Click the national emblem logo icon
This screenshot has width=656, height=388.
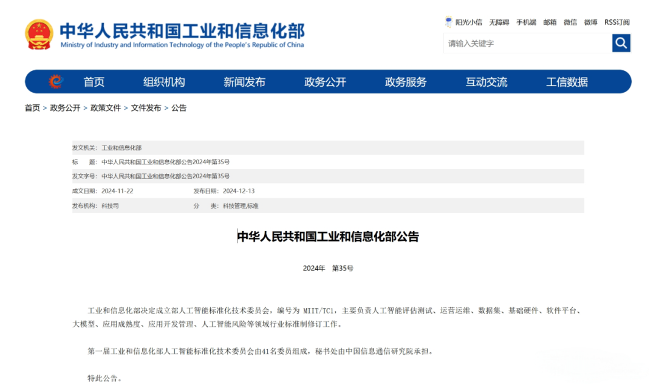39,34
